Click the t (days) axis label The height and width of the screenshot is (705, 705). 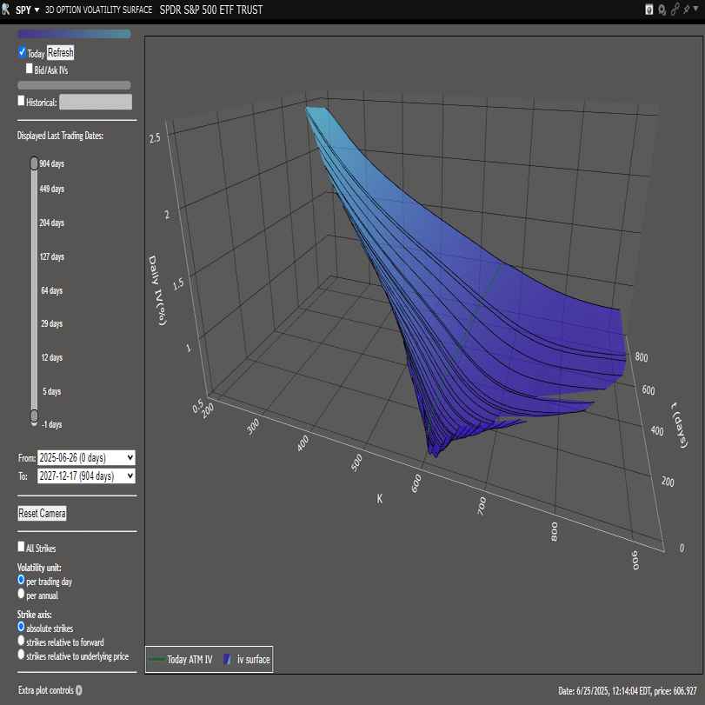[x=680, y=425]
